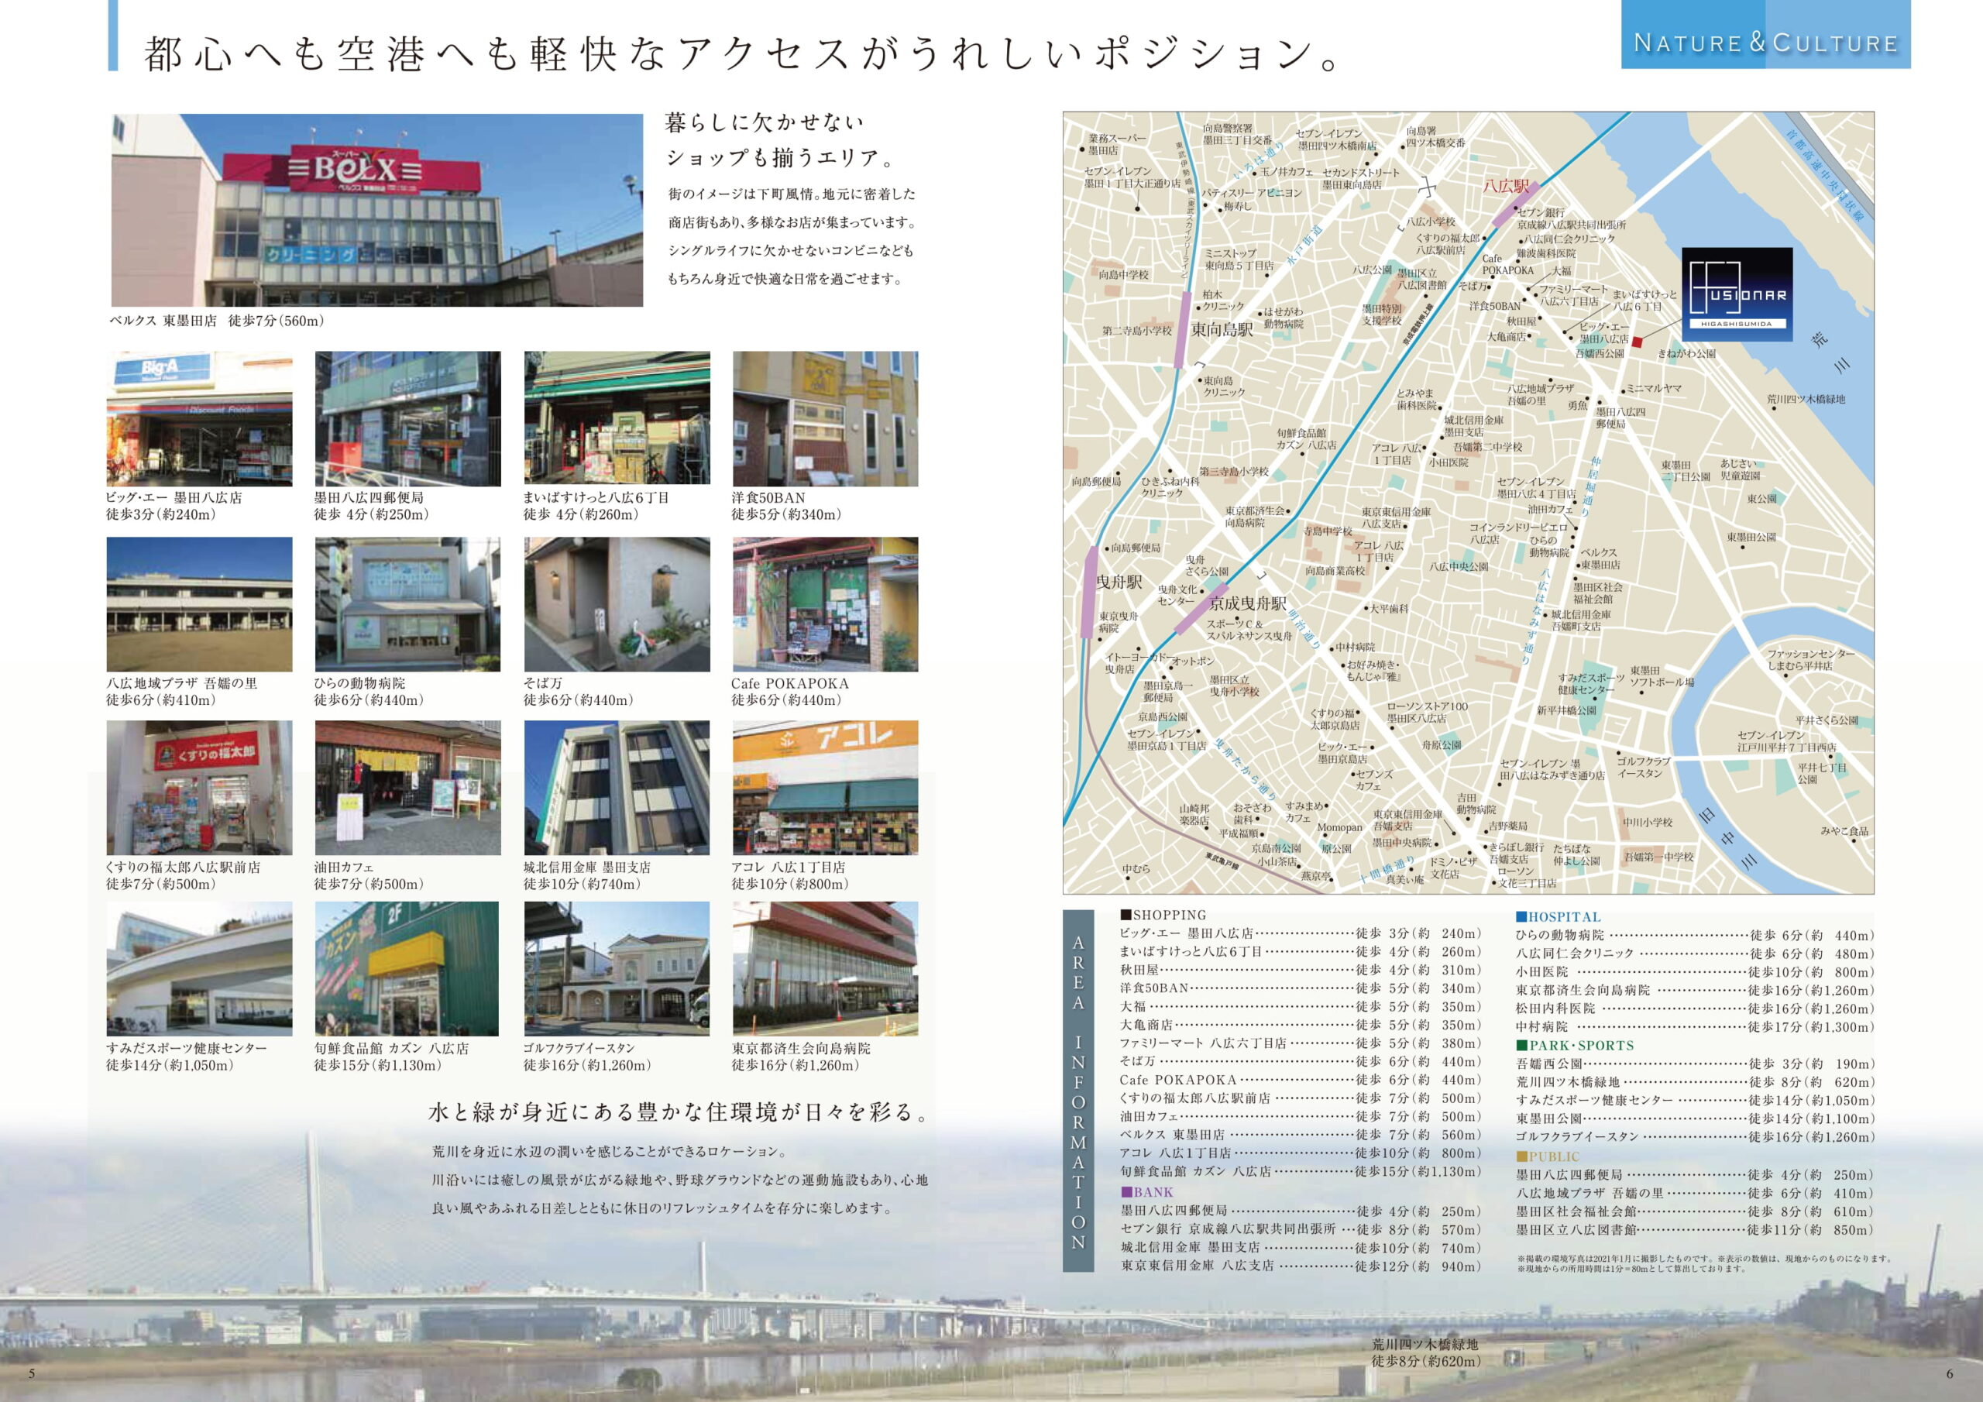
Task: Click the page number 6
Action: tap(1950, 1374)
